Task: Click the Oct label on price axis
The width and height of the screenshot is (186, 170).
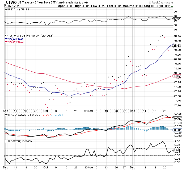Action: tap(46, 111)
